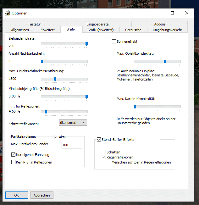Select the Geräusche tab

pos(134,30)
